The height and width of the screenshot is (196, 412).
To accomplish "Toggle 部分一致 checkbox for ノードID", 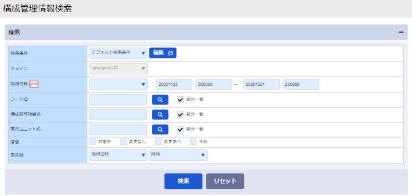I will (x=180, y=100).
